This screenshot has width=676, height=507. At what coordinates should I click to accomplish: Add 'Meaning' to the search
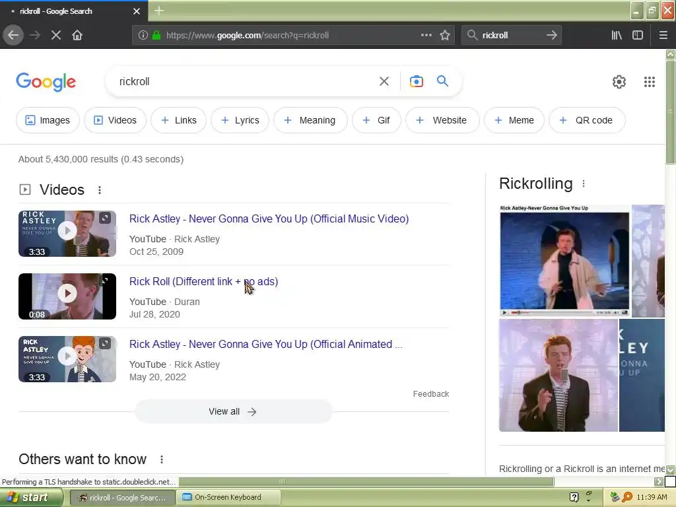[310, 120]
